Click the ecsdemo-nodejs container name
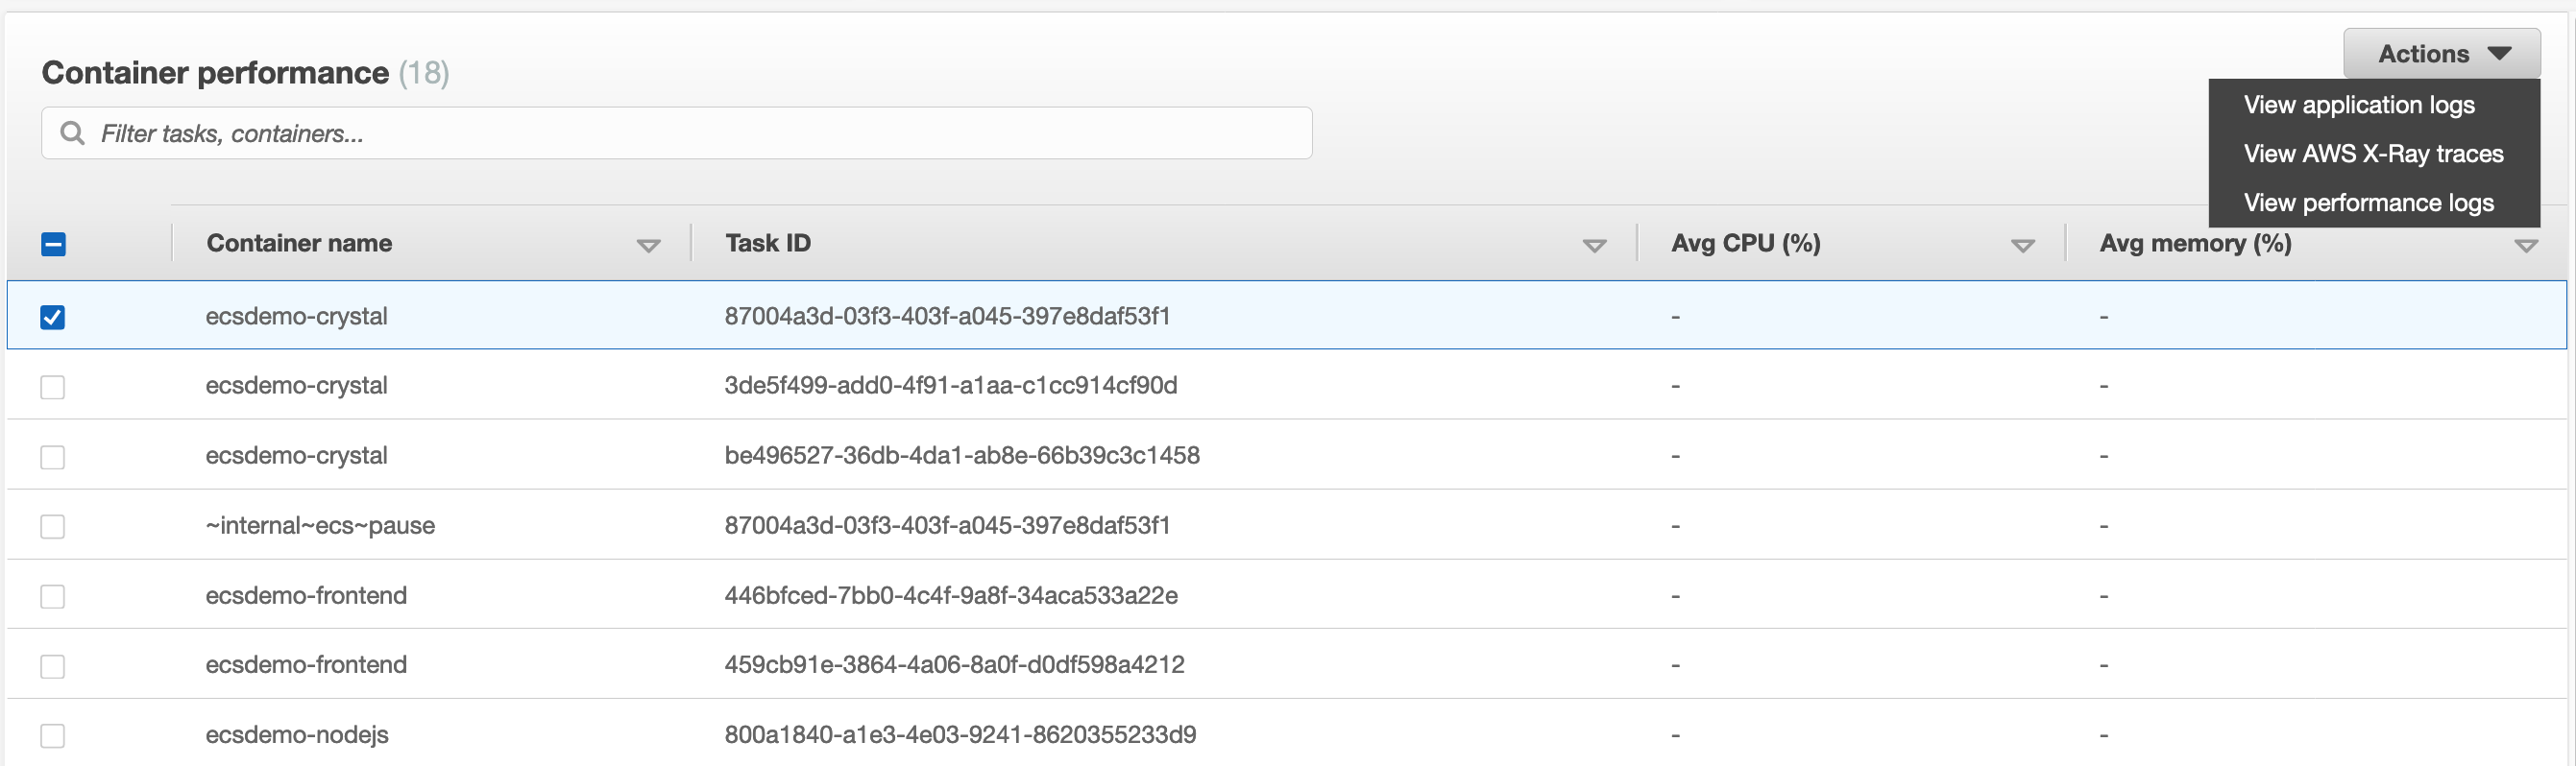The width and height of the screenshot is (2576, 766). click(x=297, y=734)
